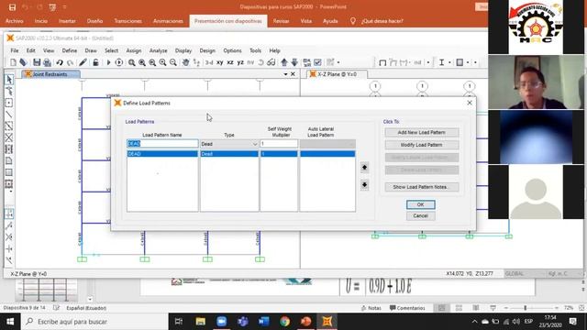Open the Analyze menu in SAP2000
587x330 pixels.
click(x=159, y=50)
